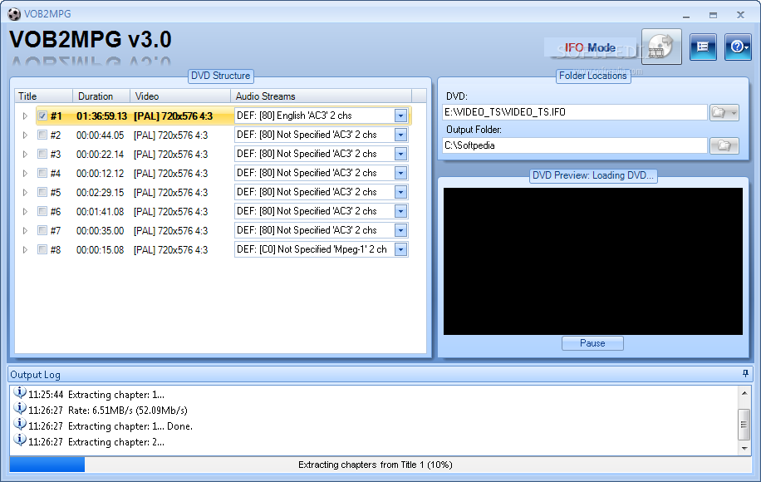Check the title #5 checkbox
Image resolution: width=761 pixels, height=482 pixels.
42,192
